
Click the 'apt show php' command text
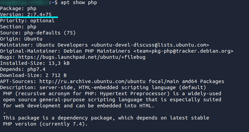click(x=79, y=3)
